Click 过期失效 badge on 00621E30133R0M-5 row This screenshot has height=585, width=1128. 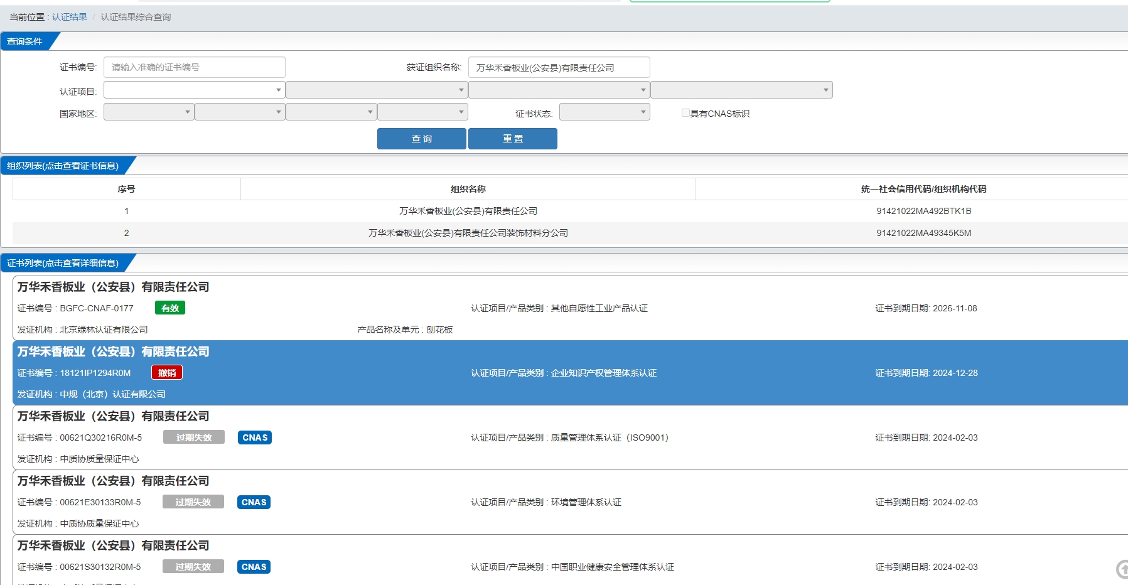coord(193,502)
